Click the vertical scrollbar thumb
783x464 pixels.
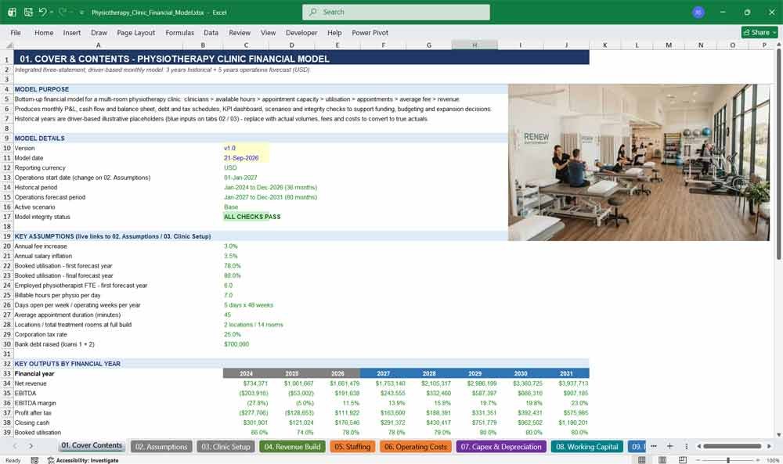click(778, 155)
